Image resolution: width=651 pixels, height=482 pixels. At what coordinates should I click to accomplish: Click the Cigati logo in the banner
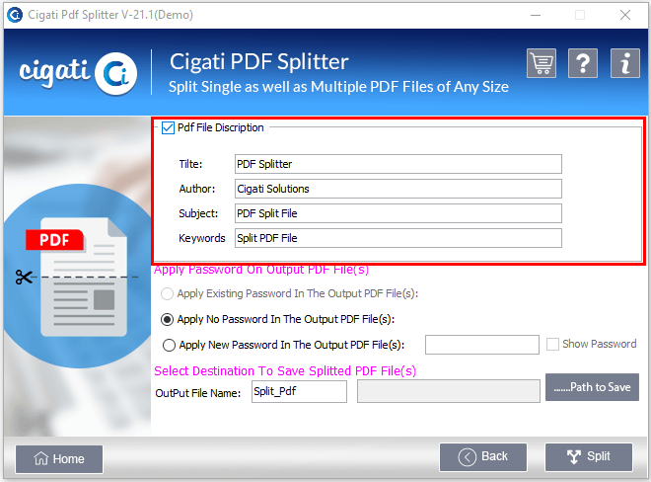pos(78,73)
